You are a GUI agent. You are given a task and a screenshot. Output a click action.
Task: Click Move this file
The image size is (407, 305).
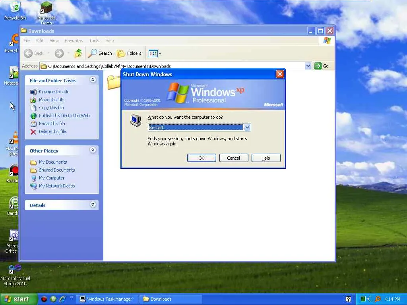pos(51,100)
